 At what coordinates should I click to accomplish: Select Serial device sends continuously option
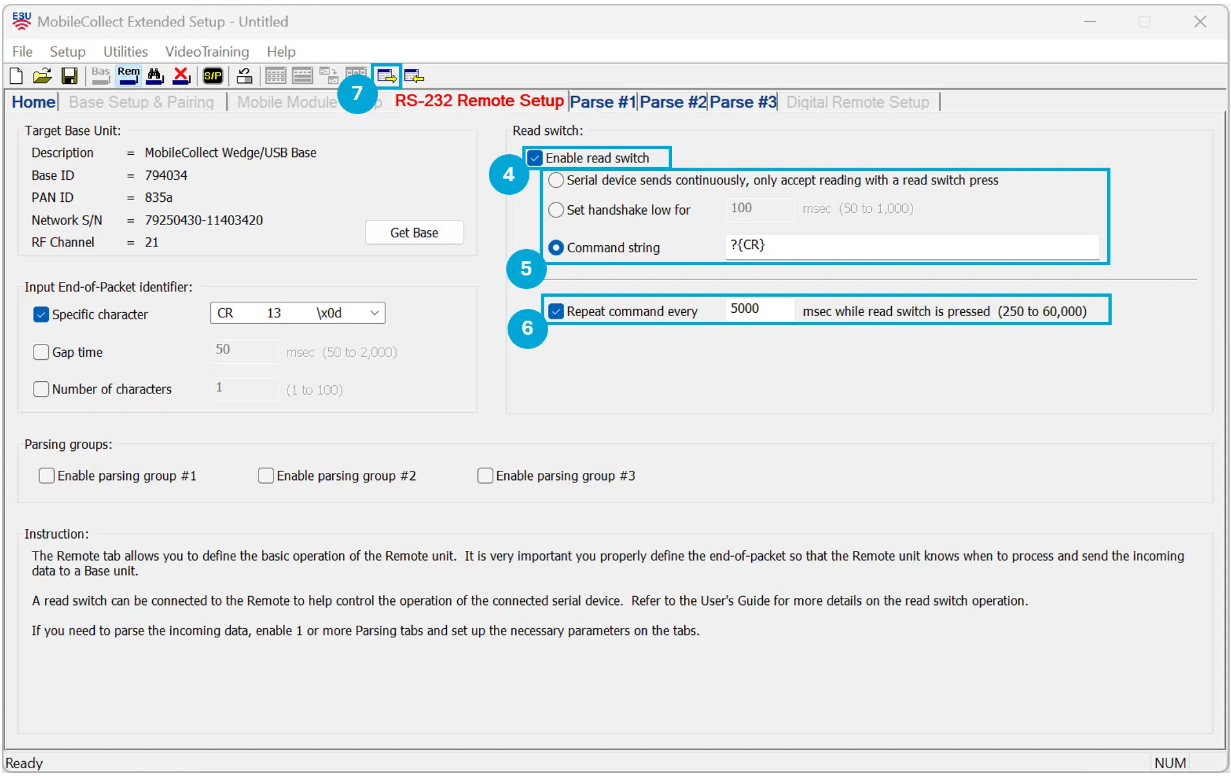point(556,181)
